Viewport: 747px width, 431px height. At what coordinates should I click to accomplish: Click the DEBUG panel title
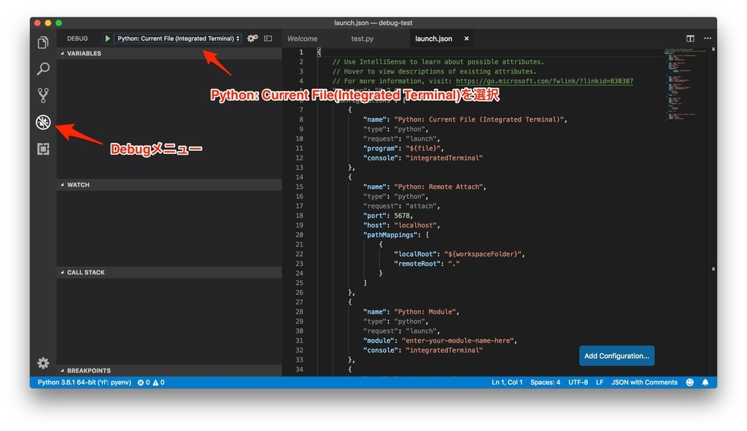[77, 39]
